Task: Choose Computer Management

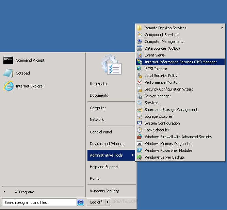Action: [180, 42]
